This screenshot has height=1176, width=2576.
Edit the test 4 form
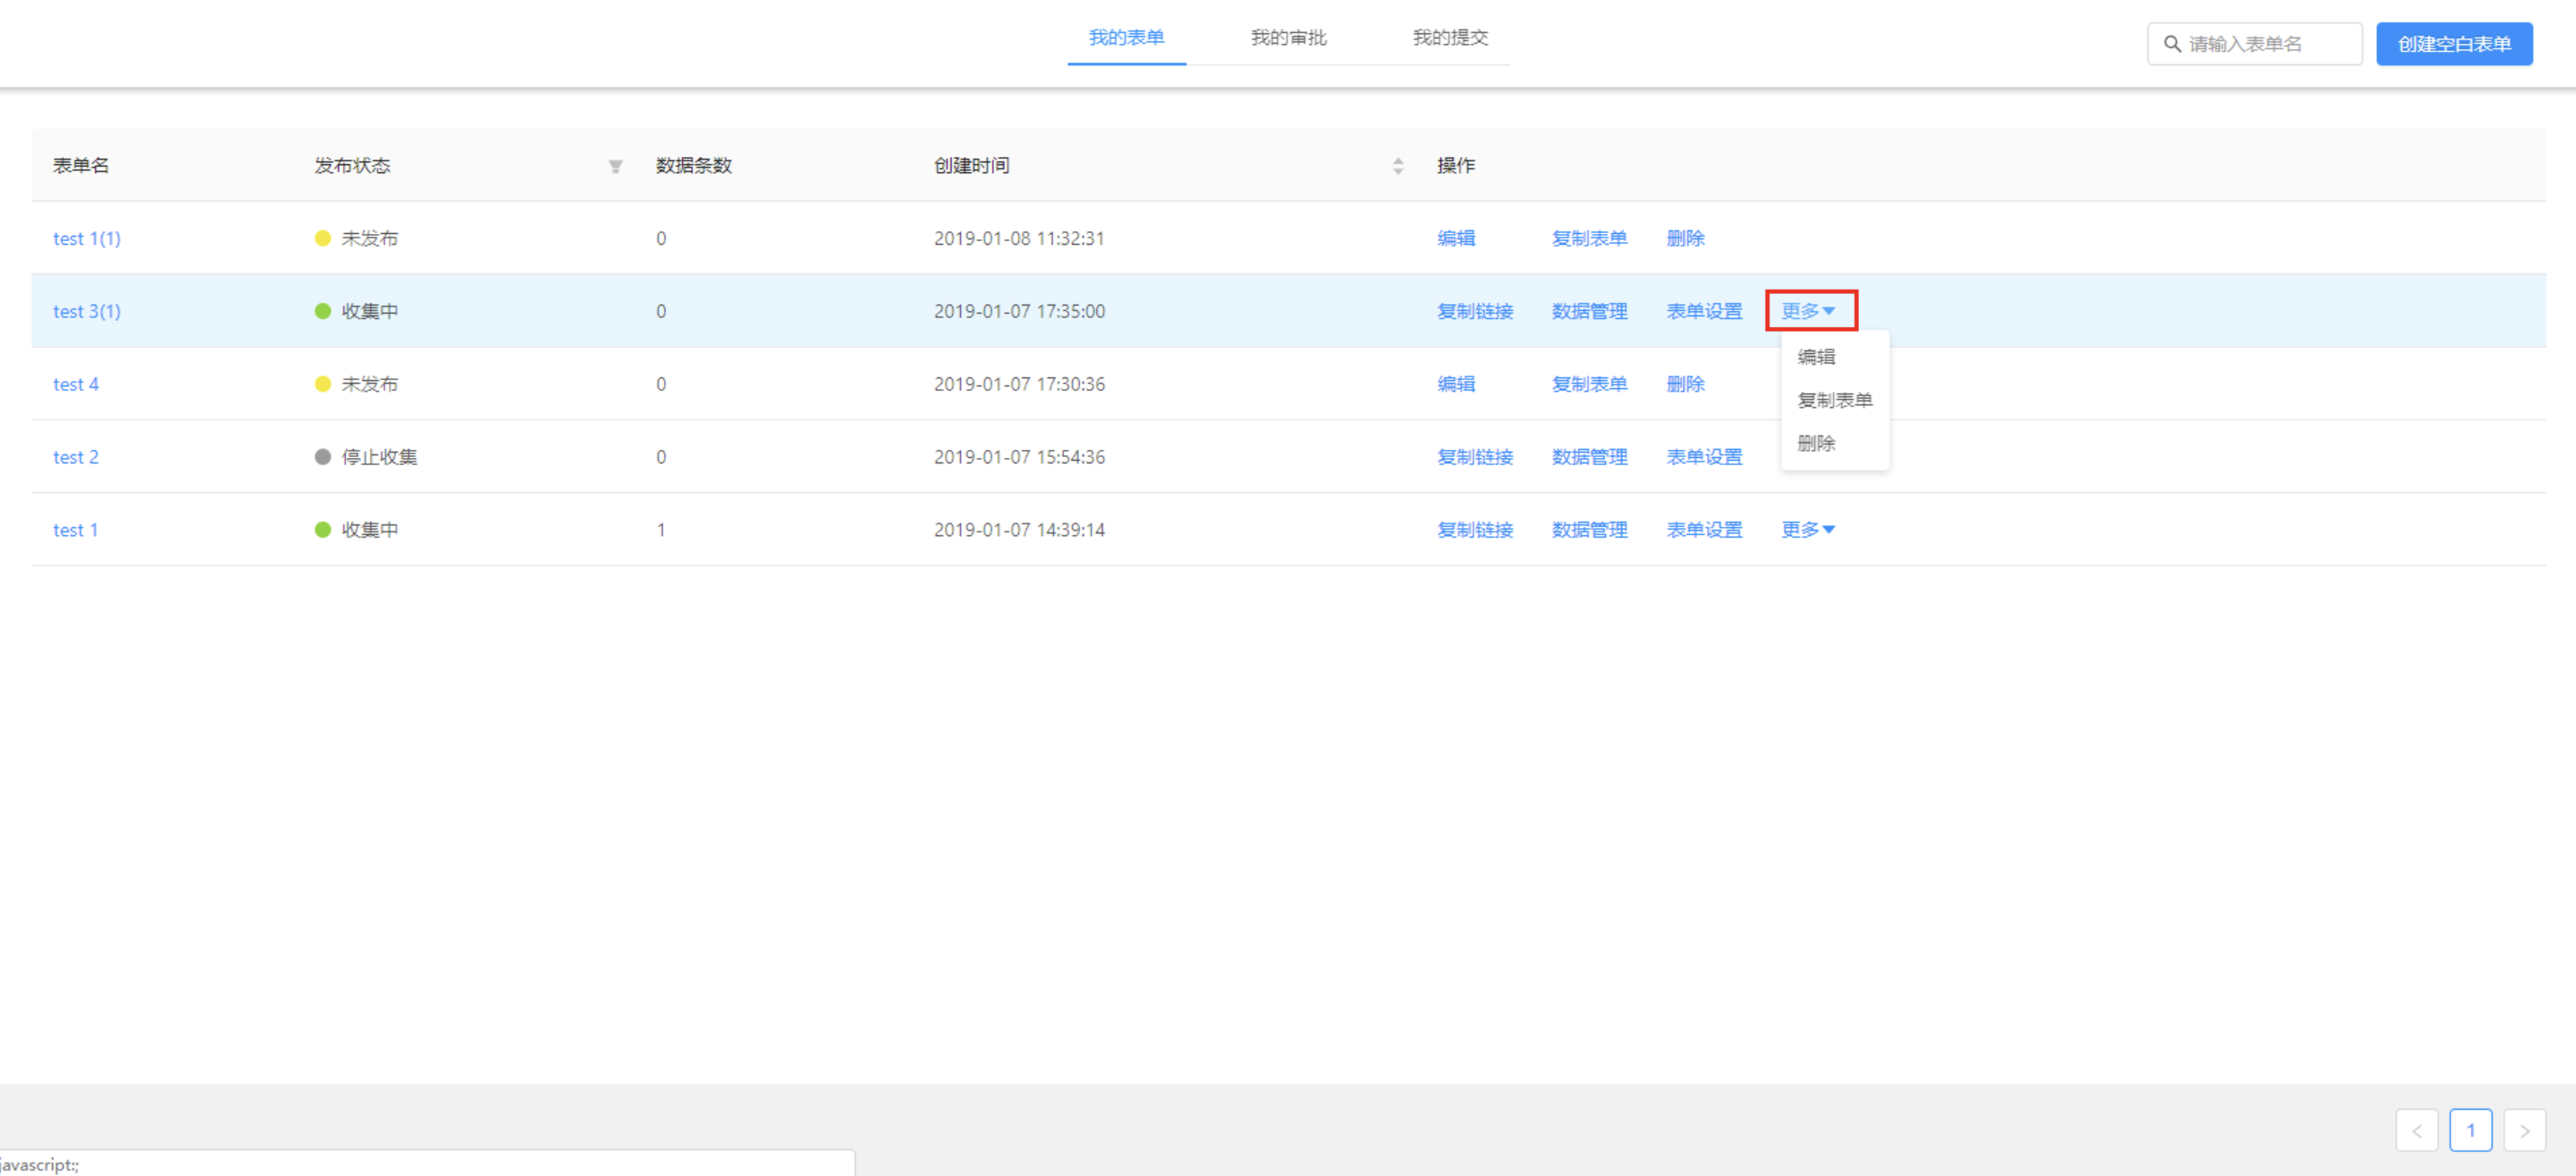point(1456,384)
